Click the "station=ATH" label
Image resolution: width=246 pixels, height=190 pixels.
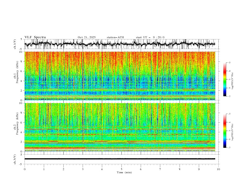click(x=115, y=37)
